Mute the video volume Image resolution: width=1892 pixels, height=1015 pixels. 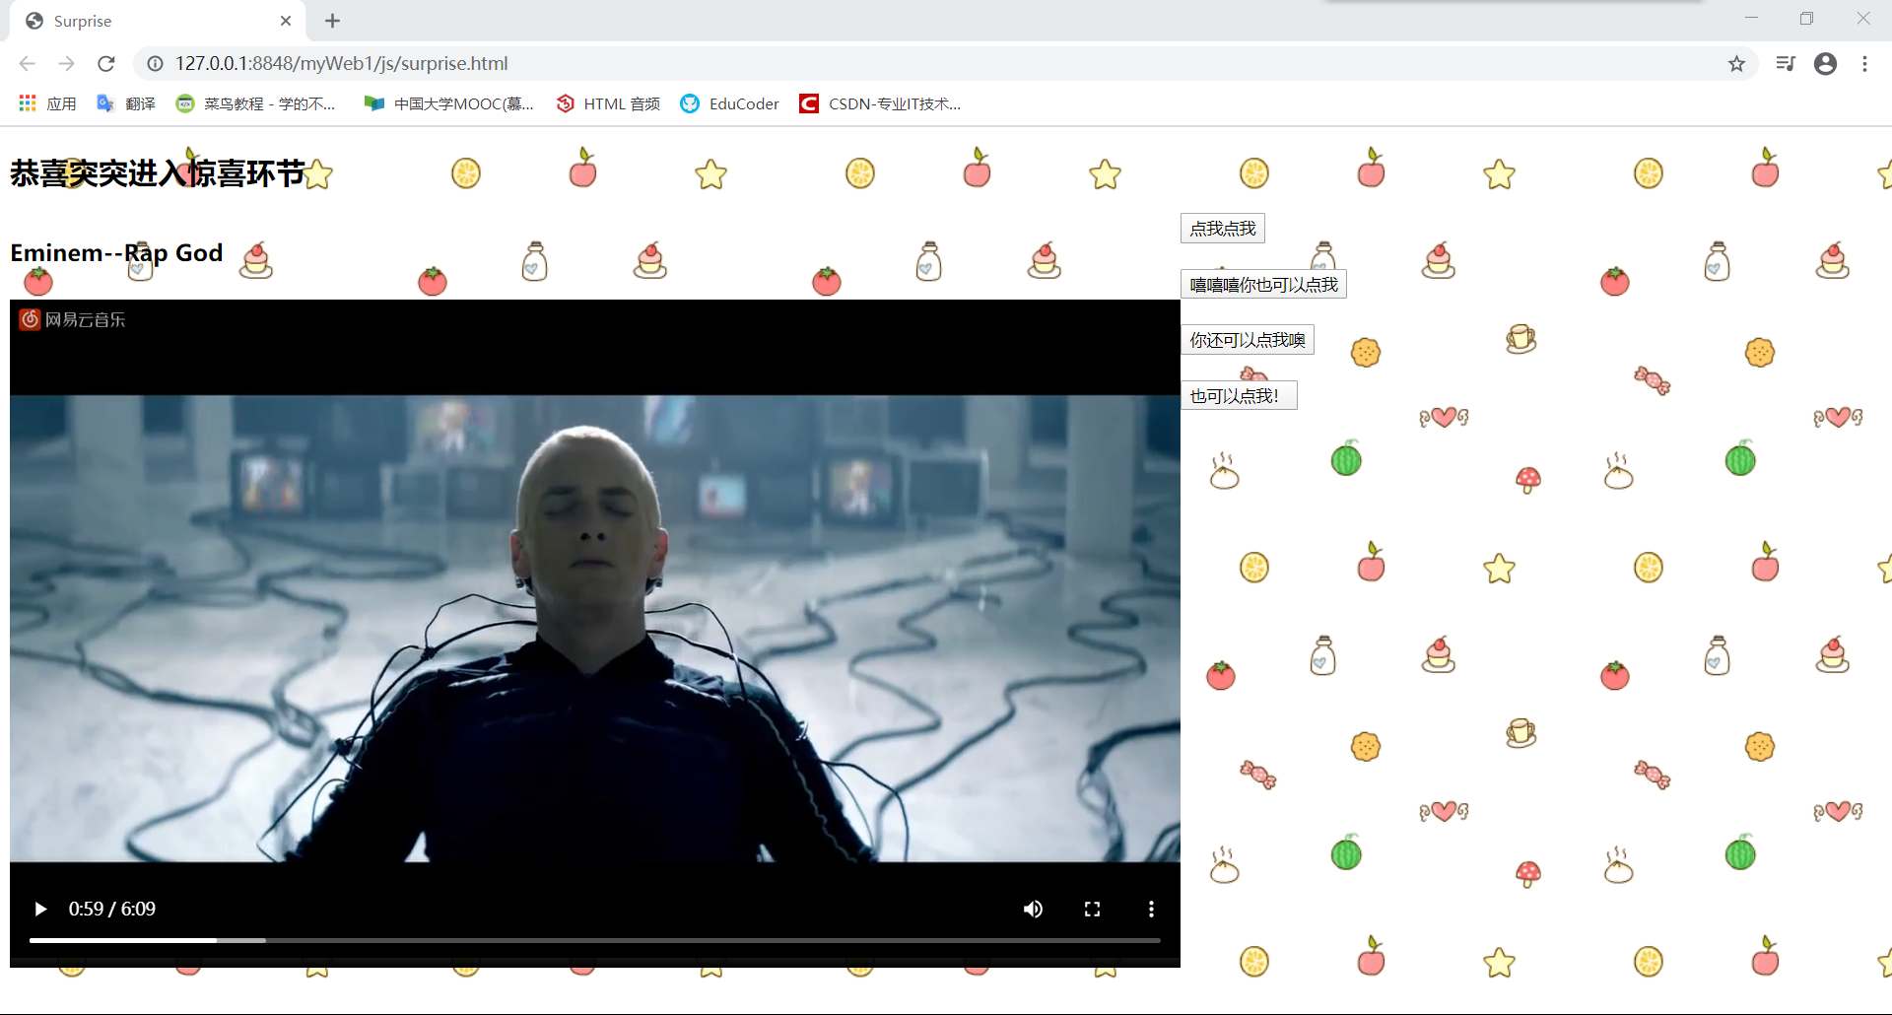click(x=1033, y=909)
